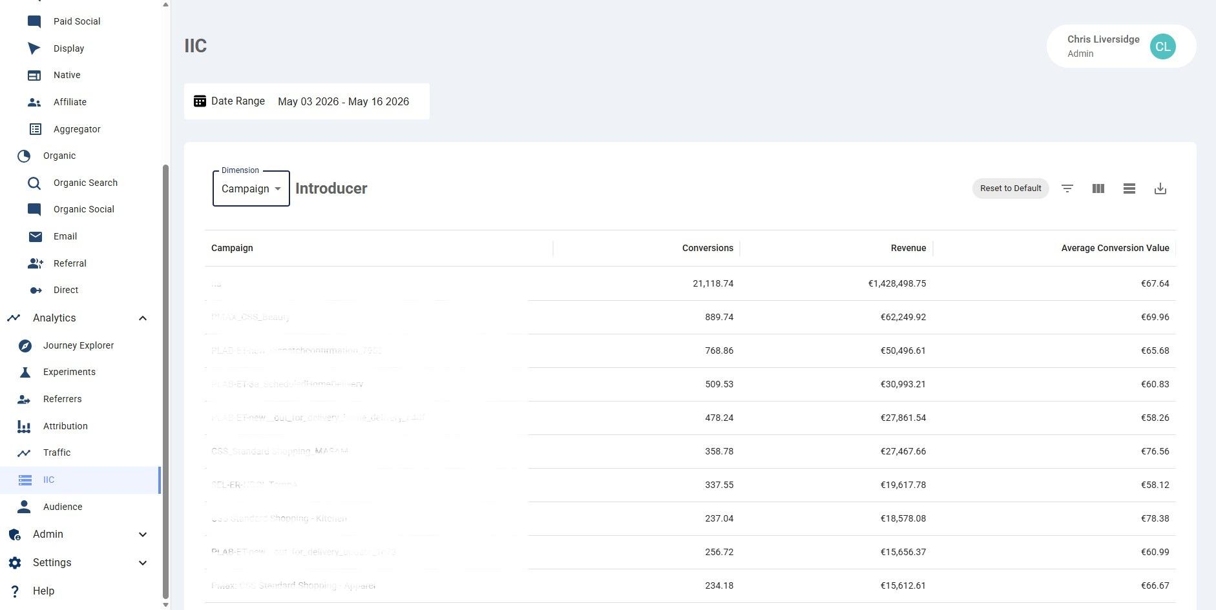Screen dimensions: 1216x610
Task: Sort by the Revenue column header
Action: point(908,248)
